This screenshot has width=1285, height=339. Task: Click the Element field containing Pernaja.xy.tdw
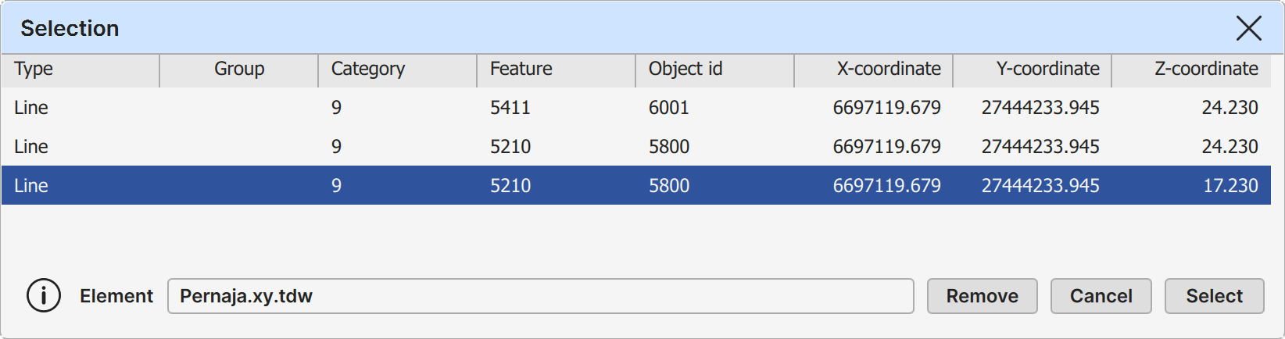point(539,296)
